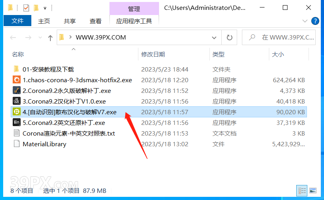Click the 文件夹 type cell
Viewport: 324px width, 200px height.
221,70
